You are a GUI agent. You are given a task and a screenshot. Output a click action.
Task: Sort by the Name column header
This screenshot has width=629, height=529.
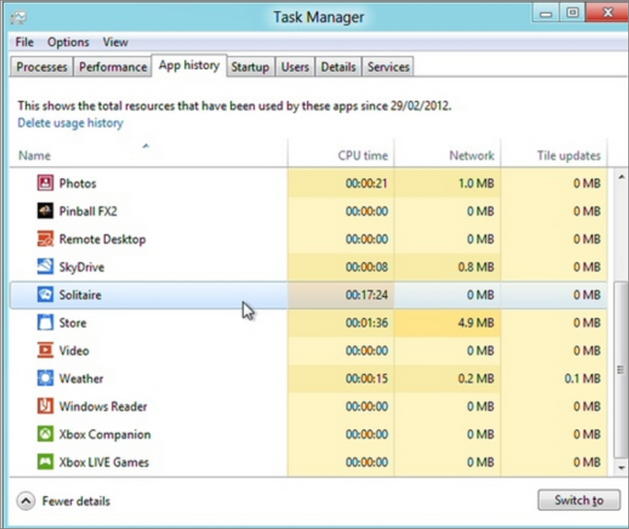(148, 155)
